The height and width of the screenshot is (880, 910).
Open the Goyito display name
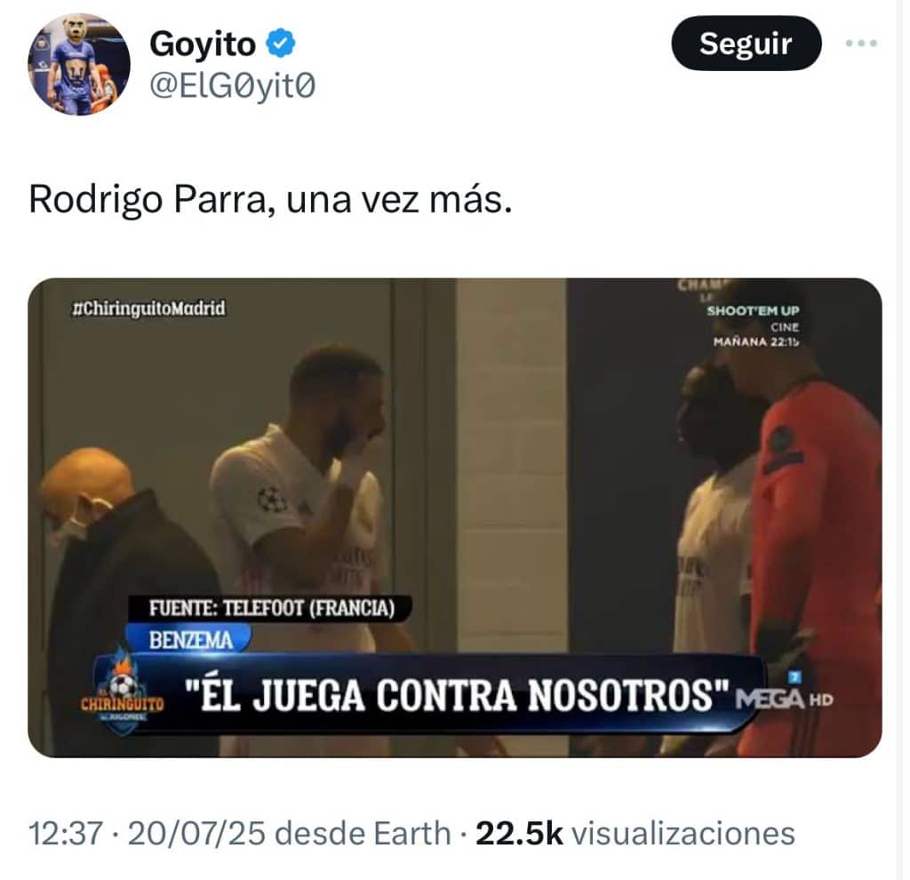(203, 44)
